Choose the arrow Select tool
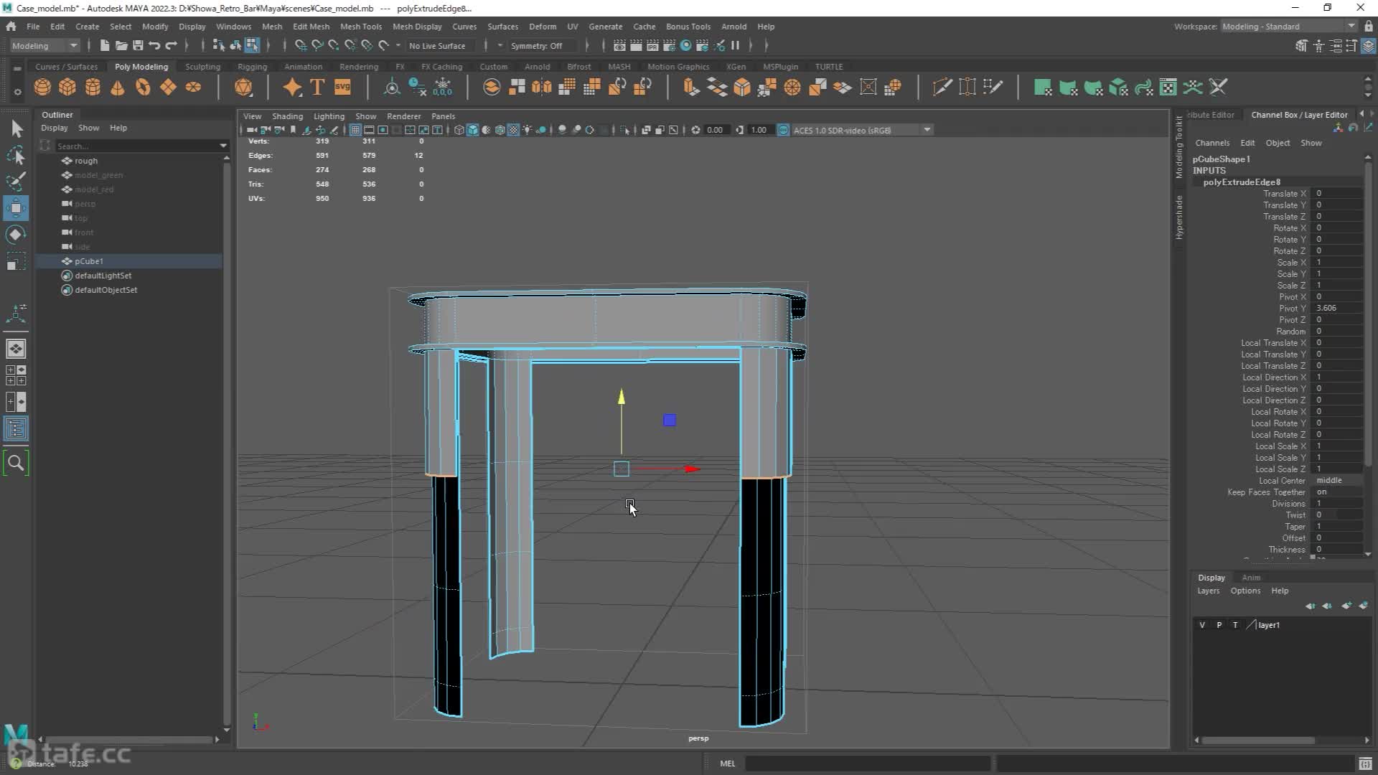1378x775 pixels. click(16, 128)
